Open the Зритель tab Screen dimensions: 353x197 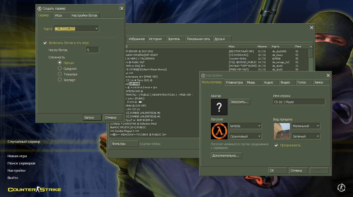[176, 39]
